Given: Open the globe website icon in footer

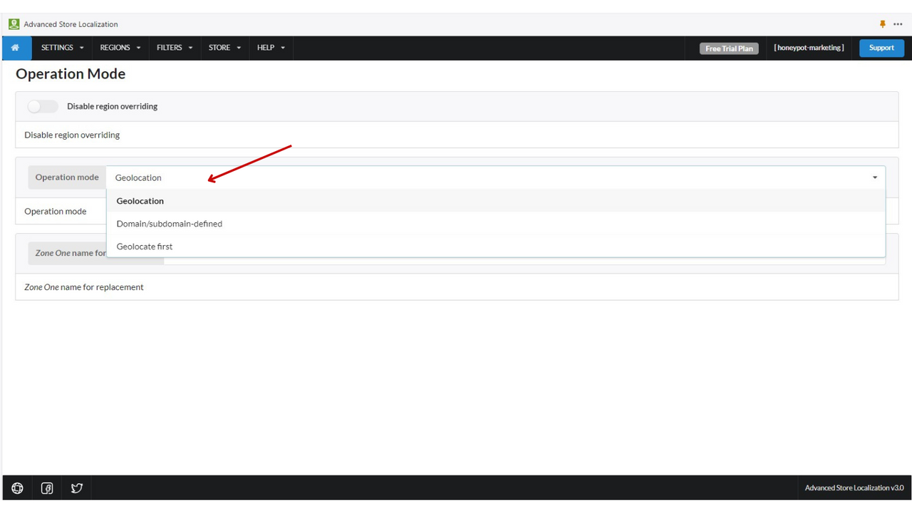Looking at the screenshot, I should pyautogui.click(x=17, y=488).
